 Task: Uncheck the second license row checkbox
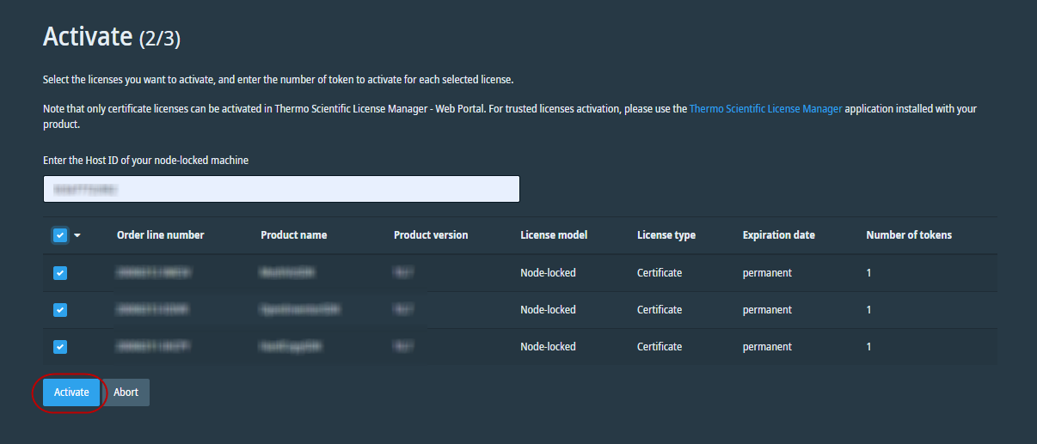pos(60,310)
